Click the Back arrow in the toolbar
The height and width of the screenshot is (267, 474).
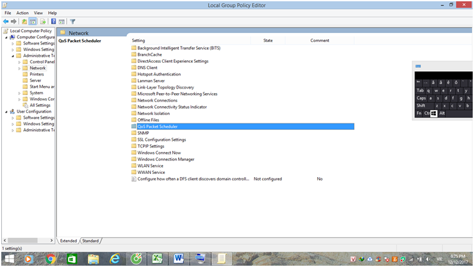click(x=6, y=21)
